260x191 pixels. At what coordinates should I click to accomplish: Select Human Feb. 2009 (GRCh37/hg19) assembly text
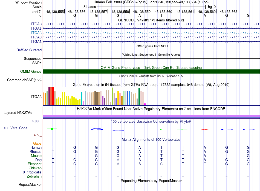click(120, 2)
